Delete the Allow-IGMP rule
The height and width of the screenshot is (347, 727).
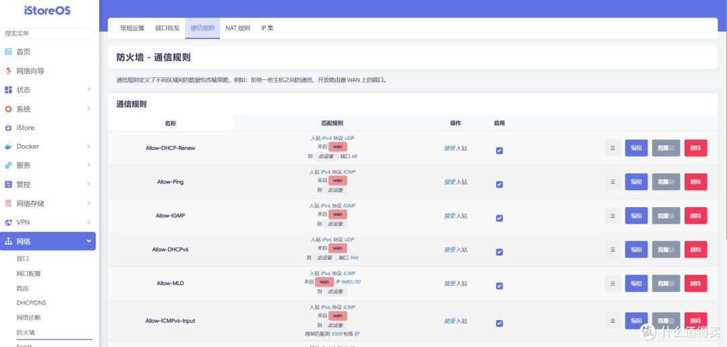click(695, 216)
